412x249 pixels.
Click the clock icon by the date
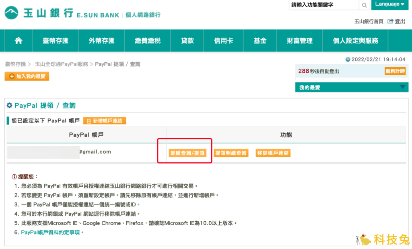[348, 59]
